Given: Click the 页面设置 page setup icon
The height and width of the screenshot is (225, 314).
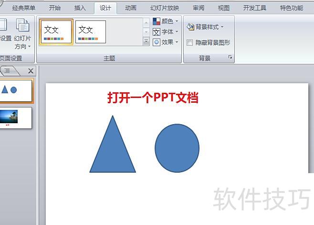Looking at the screenshot, I should 3,25.
